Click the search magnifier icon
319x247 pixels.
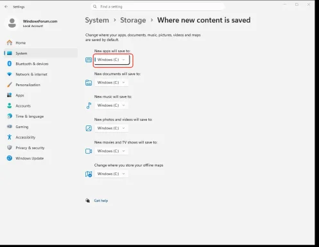(95, 6)
